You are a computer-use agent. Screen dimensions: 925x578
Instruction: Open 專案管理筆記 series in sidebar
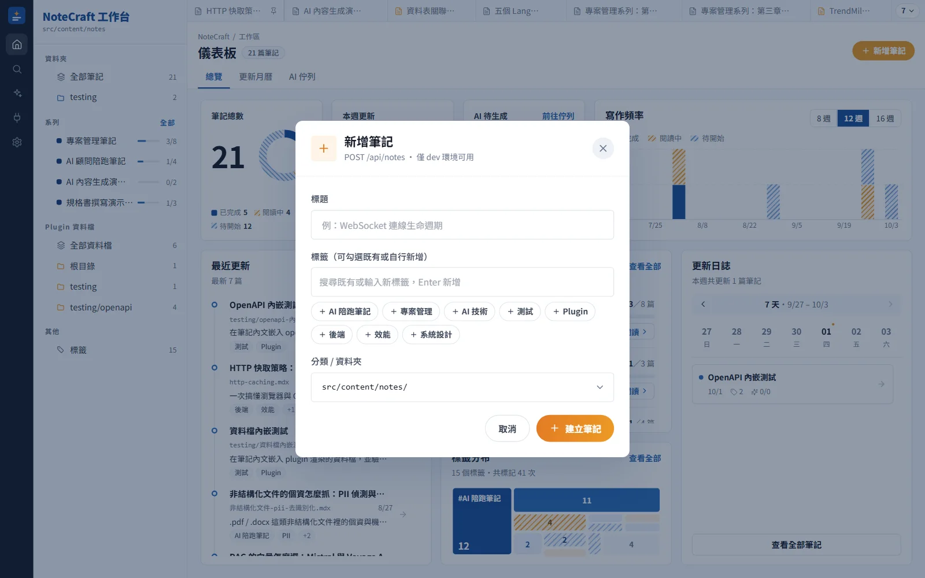(x=116, y=141)
